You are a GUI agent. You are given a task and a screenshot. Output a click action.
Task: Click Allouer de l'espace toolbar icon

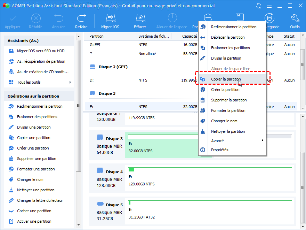[x=172, y=18]
